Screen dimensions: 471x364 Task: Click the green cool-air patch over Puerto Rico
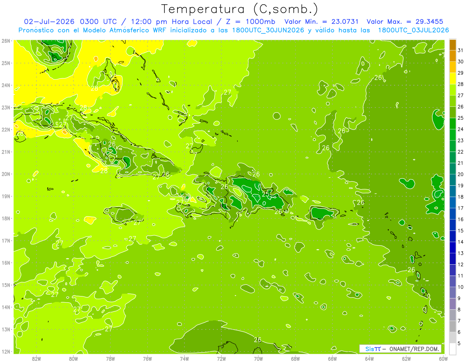pos(323,213)
